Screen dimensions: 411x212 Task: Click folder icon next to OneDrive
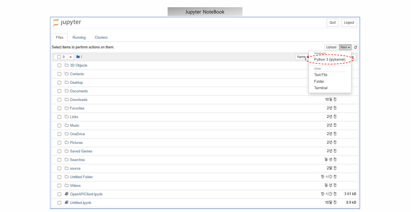[67, 134]
